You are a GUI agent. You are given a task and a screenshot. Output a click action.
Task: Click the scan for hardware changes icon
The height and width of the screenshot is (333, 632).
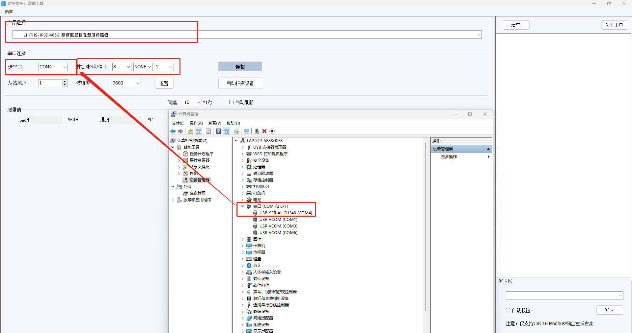(246, 131)
